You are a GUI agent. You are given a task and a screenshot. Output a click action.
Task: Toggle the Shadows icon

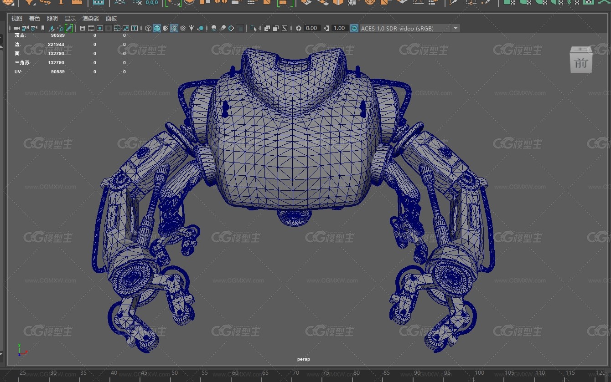click(201, 28)
